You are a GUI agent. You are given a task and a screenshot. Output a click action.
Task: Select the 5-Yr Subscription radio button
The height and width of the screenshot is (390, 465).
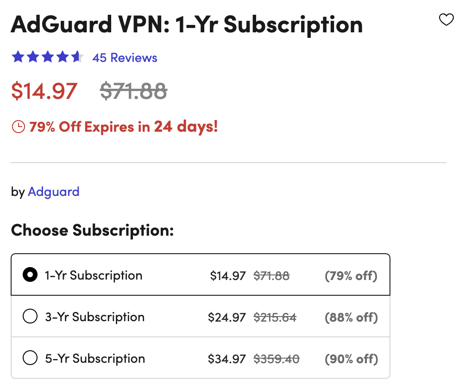(x=30, y=359)
